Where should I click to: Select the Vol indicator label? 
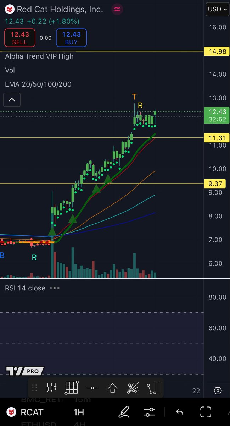point(10,70)
